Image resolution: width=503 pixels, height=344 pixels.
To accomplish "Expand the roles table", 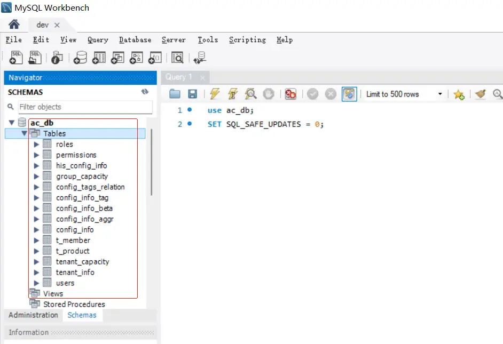I will click(36, 144).
